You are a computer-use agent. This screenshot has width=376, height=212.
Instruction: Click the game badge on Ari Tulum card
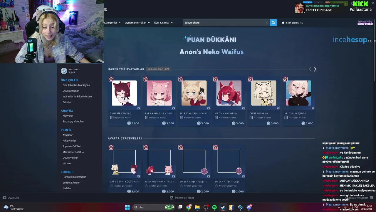285,79
